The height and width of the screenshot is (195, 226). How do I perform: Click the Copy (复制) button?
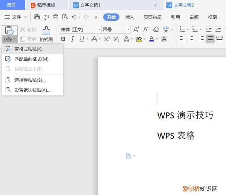tap(28, 39)
